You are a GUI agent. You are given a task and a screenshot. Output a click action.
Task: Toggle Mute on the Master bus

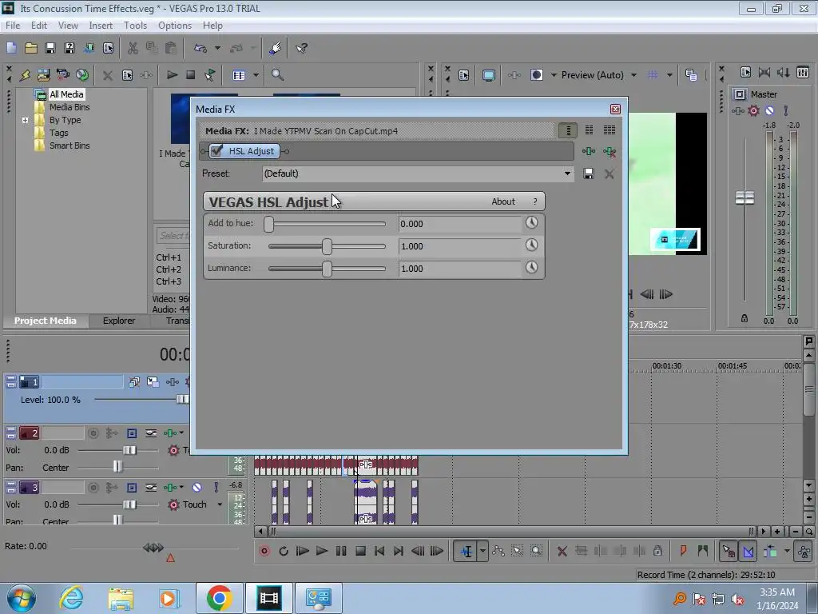(x=769, y=110)
